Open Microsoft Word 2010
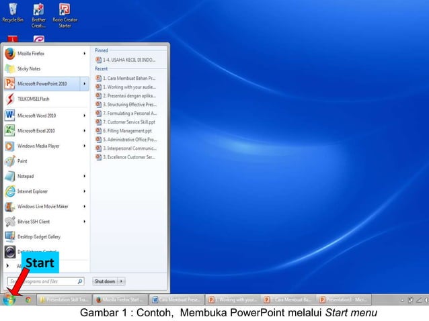 coord(36,116)
